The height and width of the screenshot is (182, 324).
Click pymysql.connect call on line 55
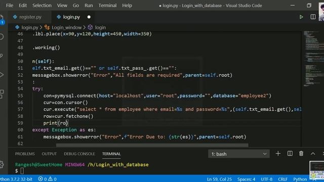(x=157, y=96)
